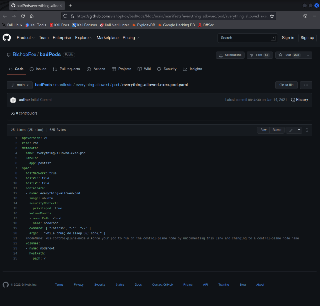This screenshot has height=306, width=320.
Task: Click the Go to file button
Action: 286,85
